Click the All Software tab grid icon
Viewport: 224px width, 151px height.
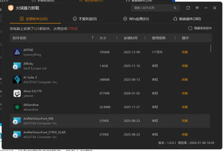pyautogui.click(x=22, y=19)
